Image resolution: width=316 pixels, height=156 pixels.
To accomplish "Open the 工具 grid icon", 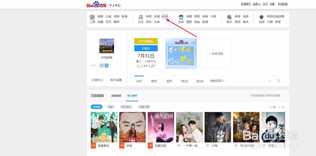I will tap(92, 17).
